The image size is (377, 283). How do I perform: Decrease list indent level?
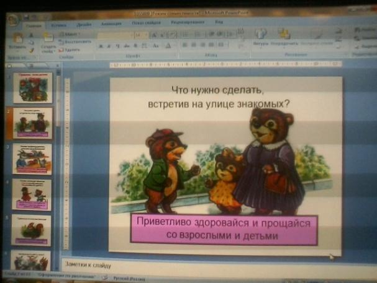pyautogui.click(x=211, y=34)
